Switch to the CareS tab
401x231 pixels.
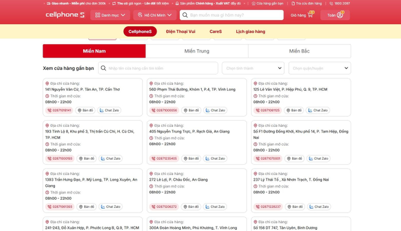pyautogui.click(x=215, y=31)
